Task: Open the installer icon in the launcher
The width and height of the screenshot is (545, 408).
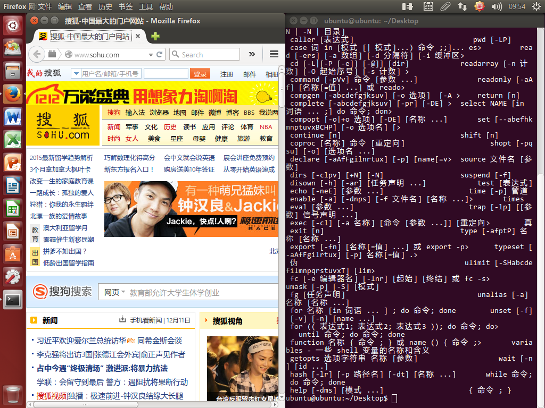Action: 13,48
